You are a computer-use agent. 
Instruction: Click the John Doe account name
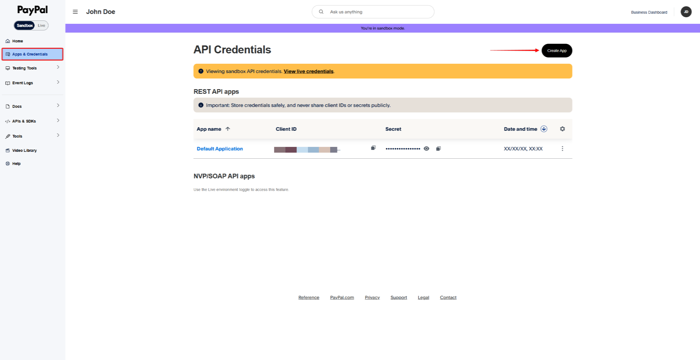[x=100, y=12]
